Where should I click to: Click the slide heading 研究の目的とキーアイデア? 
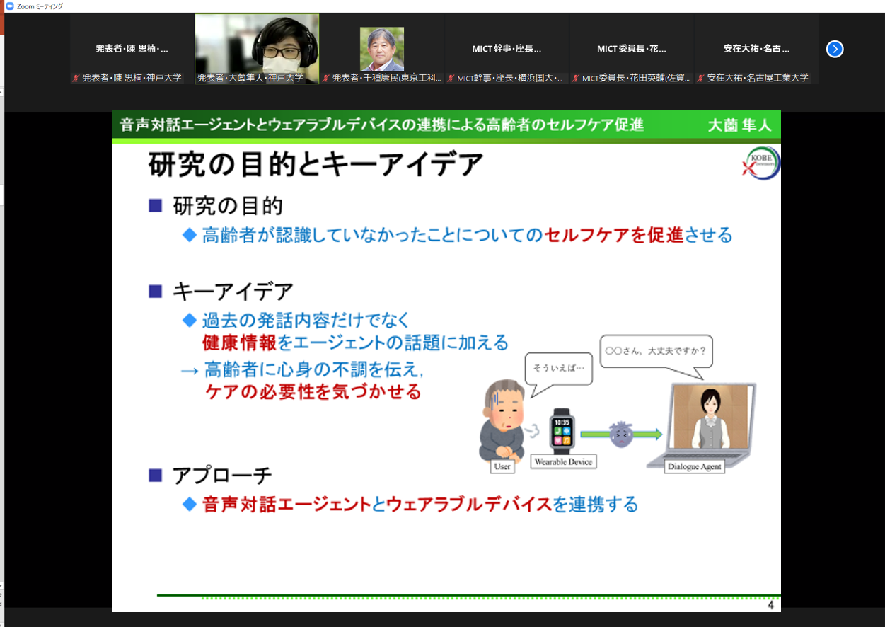316,166
